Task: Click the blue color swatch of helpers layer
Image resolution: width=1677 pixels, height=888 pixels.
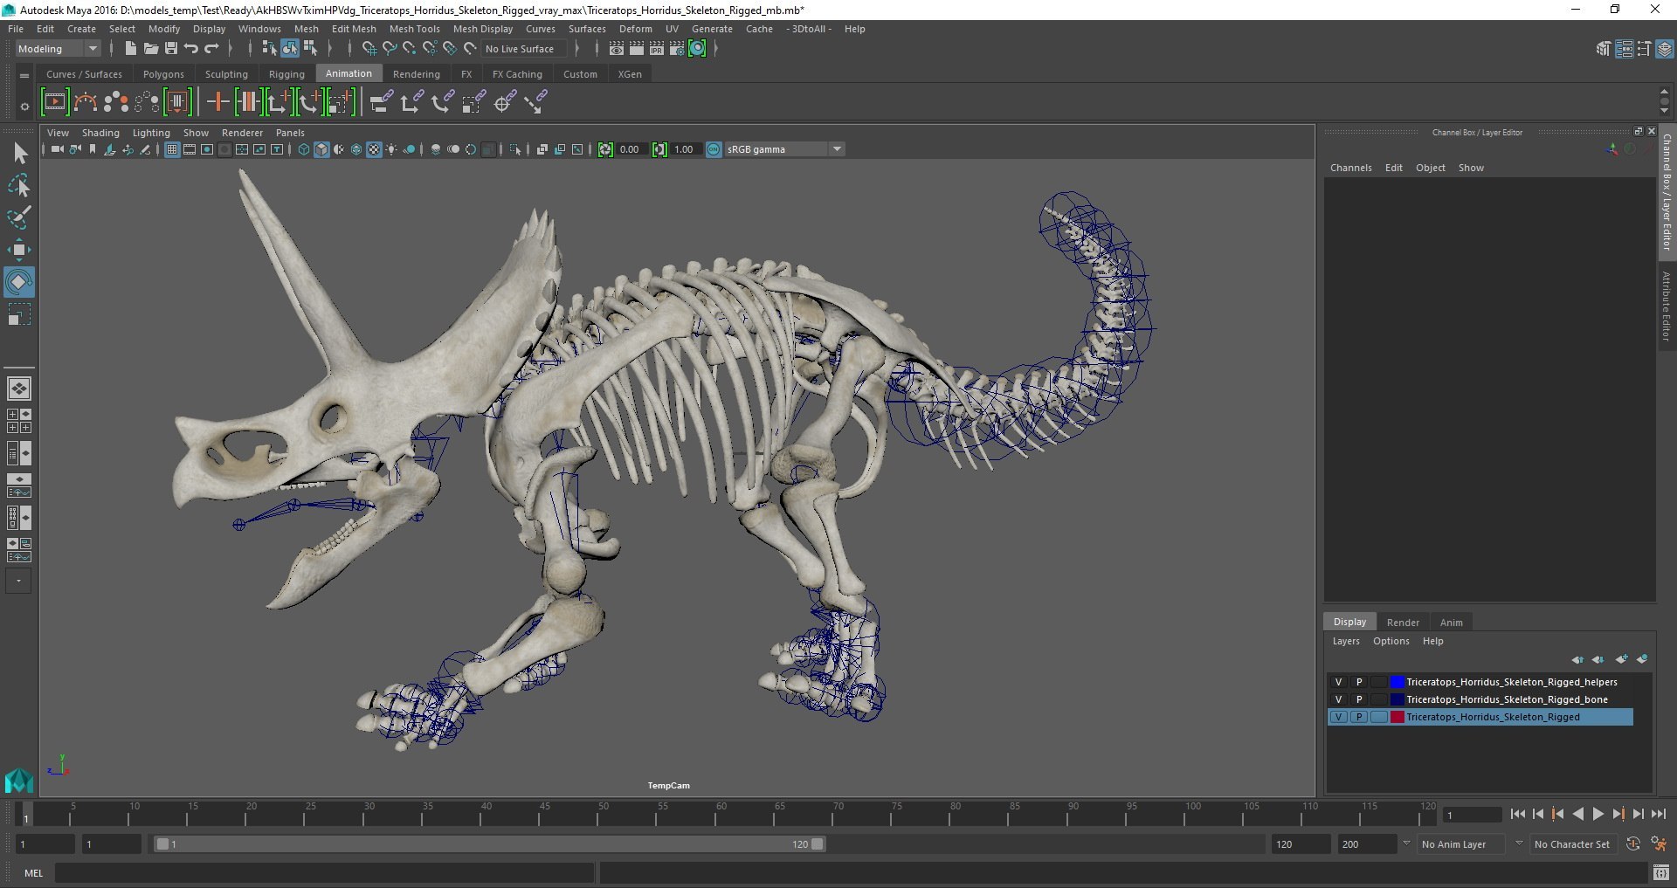Action: pyautogui.click(x=1397, y=682)
